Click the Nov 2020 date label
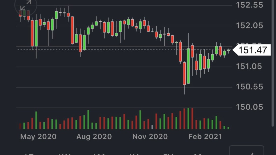Image resolution: width=276 pixels, height=155 pixels. (x=150, y=136)
